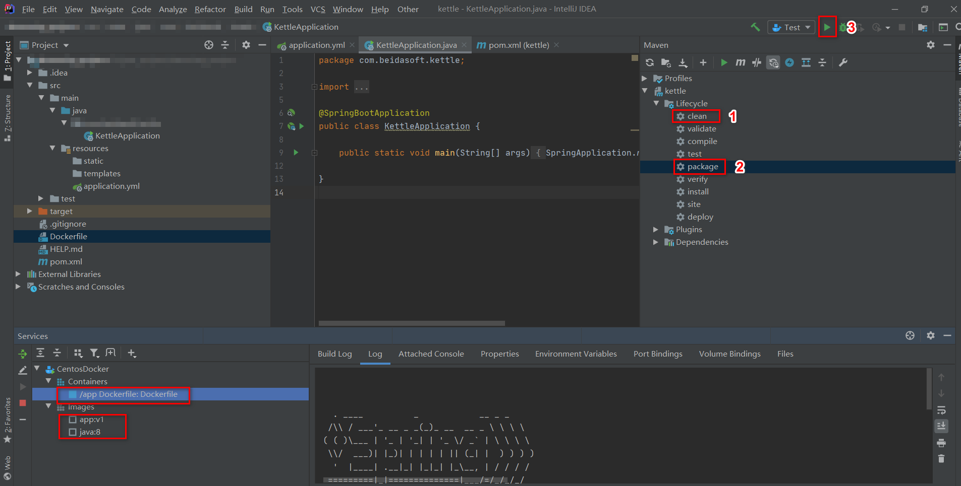Select the app:v1 image
961x486 pixels.
91,420
